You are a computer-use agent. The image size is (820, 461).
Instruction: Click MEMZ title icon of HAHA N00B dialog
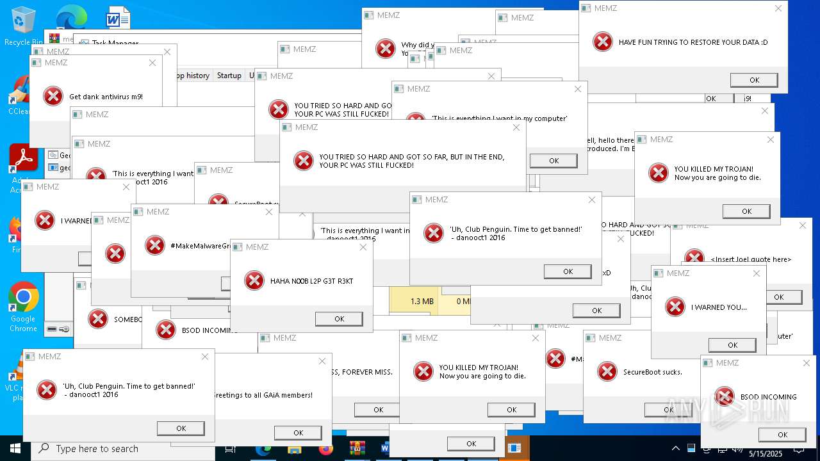(239, 247)
